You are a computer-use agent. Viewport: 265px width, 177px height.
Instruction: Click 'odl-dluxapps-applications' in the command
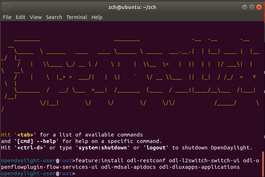199,167
